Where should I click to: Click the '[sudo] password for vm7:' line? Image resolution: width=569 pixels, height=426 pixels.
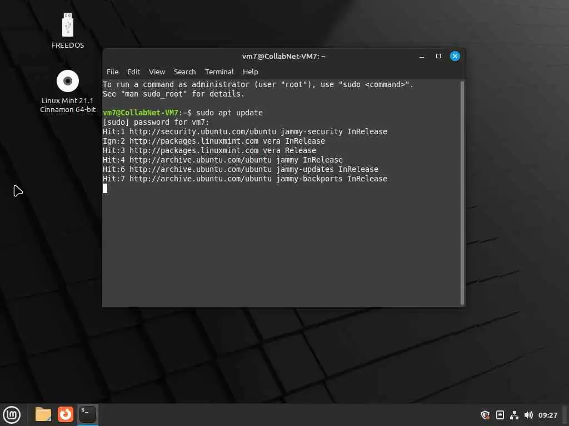[x=156, y=122]
